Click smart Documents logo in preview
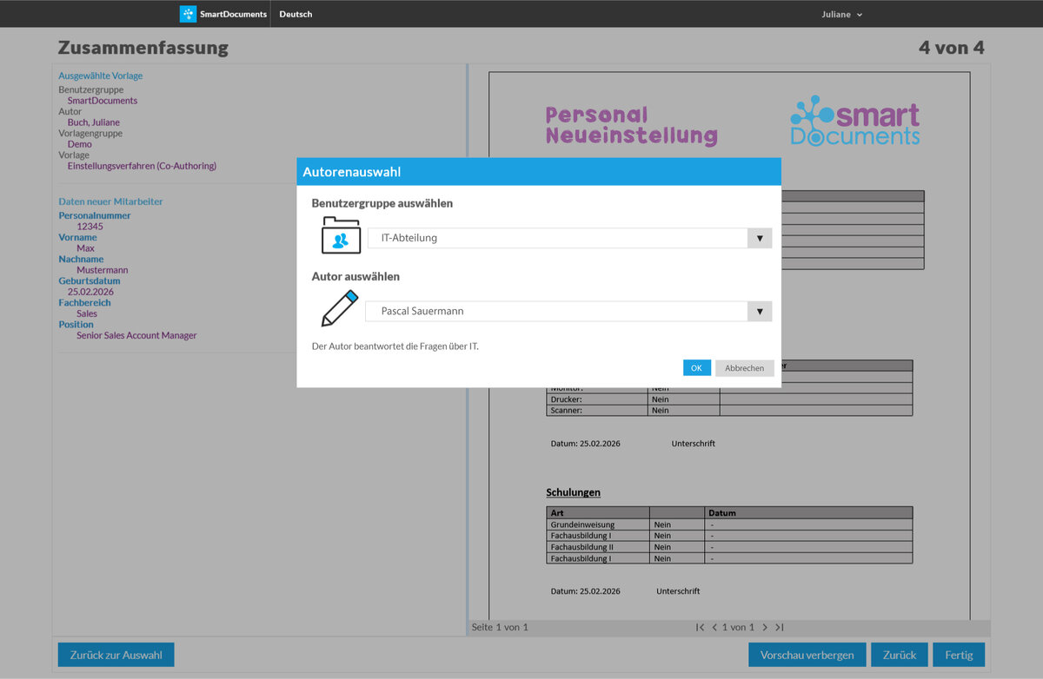The height and width of the screenshot is (679, 1043). coord(854,122)
